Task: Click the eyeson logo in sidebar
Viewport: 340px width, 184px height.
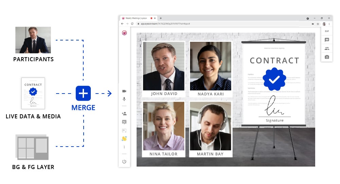Action: (124, 33)
